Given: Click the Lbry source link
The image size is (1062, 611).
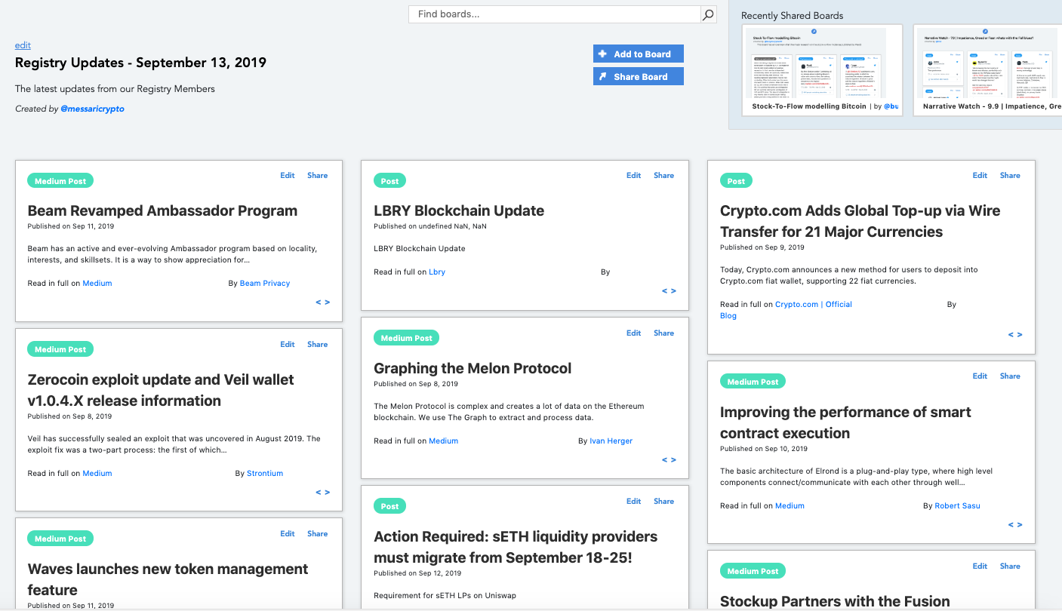Looking at the screenshot, I should pos(437,272).
